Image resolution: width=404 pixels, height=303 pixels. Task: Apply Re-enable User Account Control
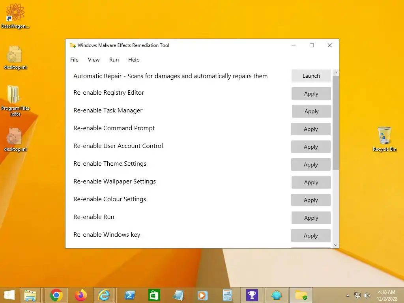click(311, 147)
